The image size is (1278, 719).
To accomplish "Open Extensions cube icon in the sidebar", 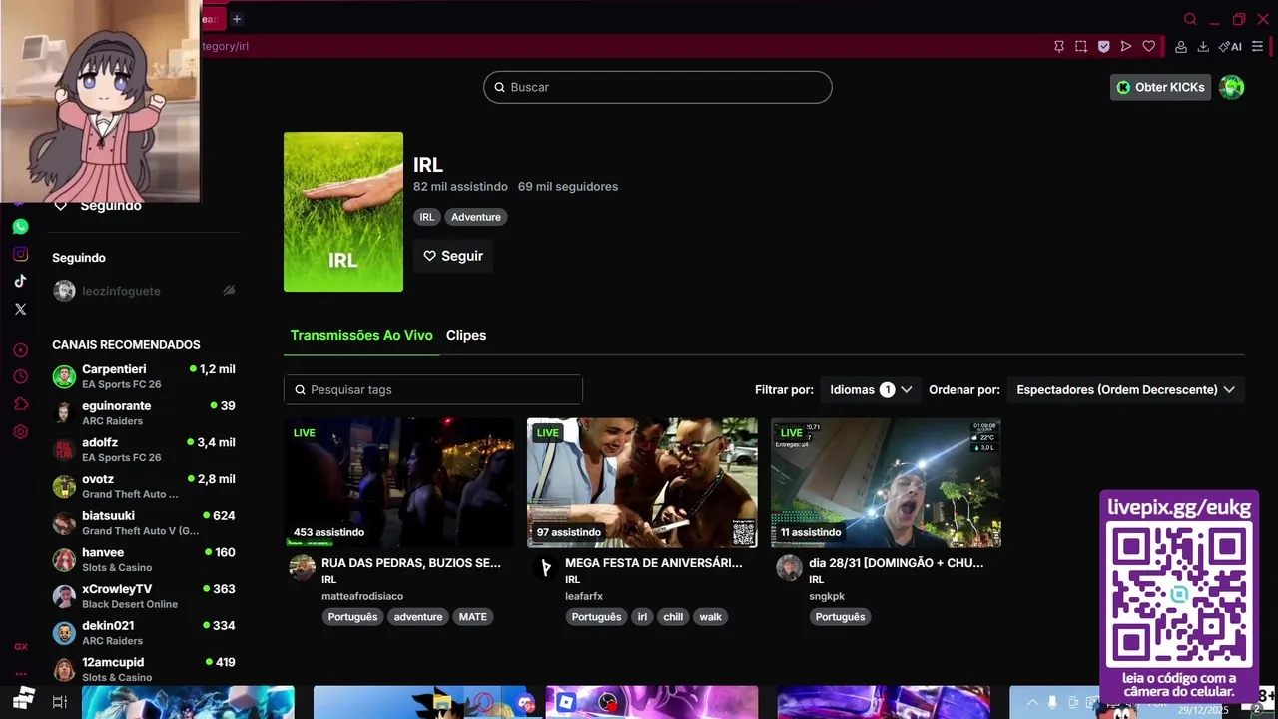I will point(20,404).
